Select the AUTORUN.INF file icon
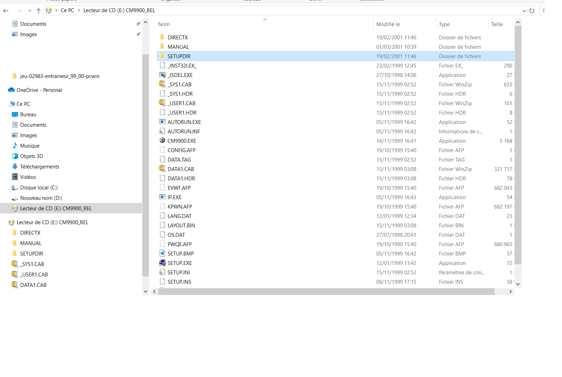 click(162, 131)
